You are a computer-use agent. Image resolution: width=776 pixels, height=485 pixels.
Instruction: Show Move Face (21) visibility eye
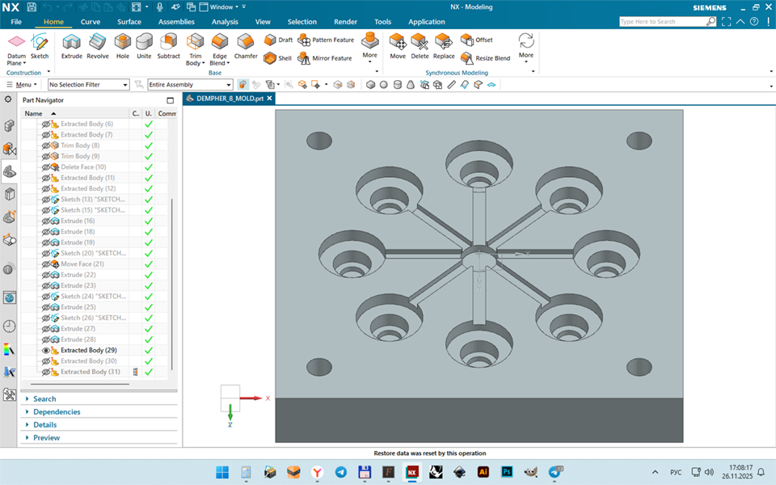[46, 264]
